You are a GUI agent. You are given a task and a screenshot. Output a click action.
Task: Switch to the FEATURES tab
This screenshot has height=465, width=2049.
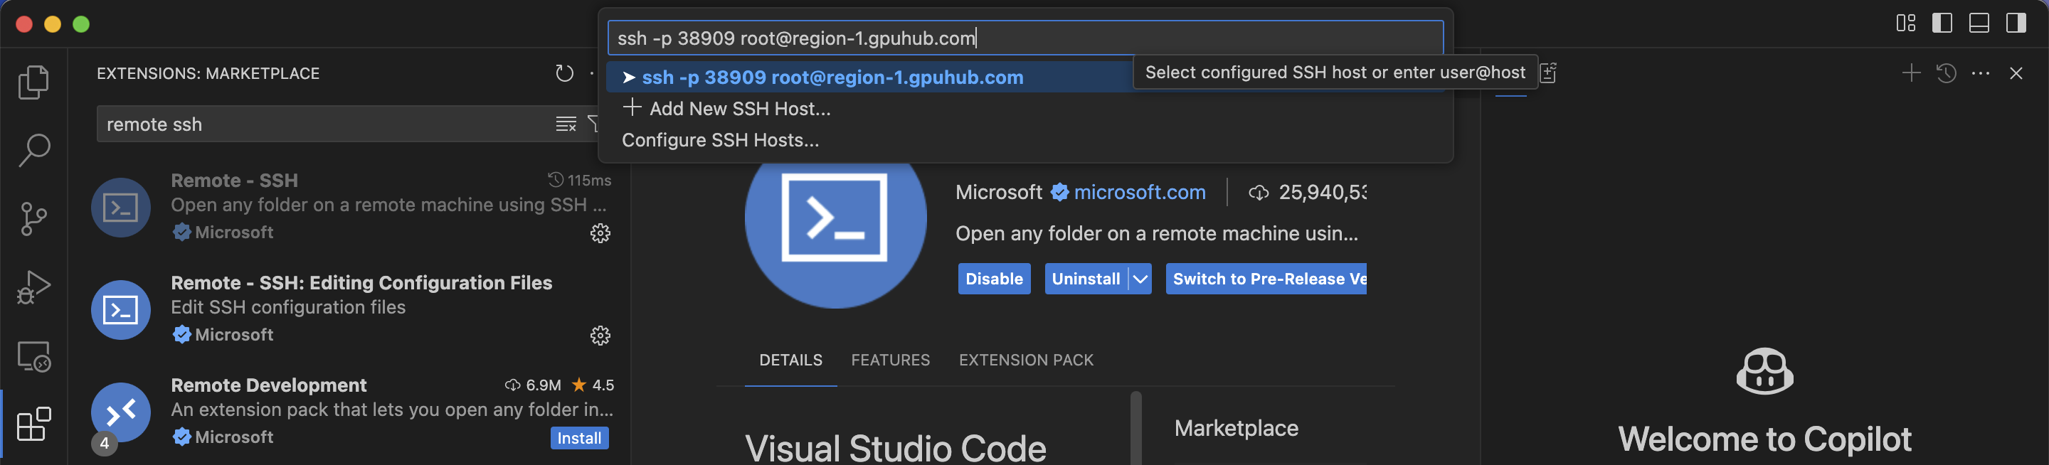pyautogui.click(x=890, y=360)
